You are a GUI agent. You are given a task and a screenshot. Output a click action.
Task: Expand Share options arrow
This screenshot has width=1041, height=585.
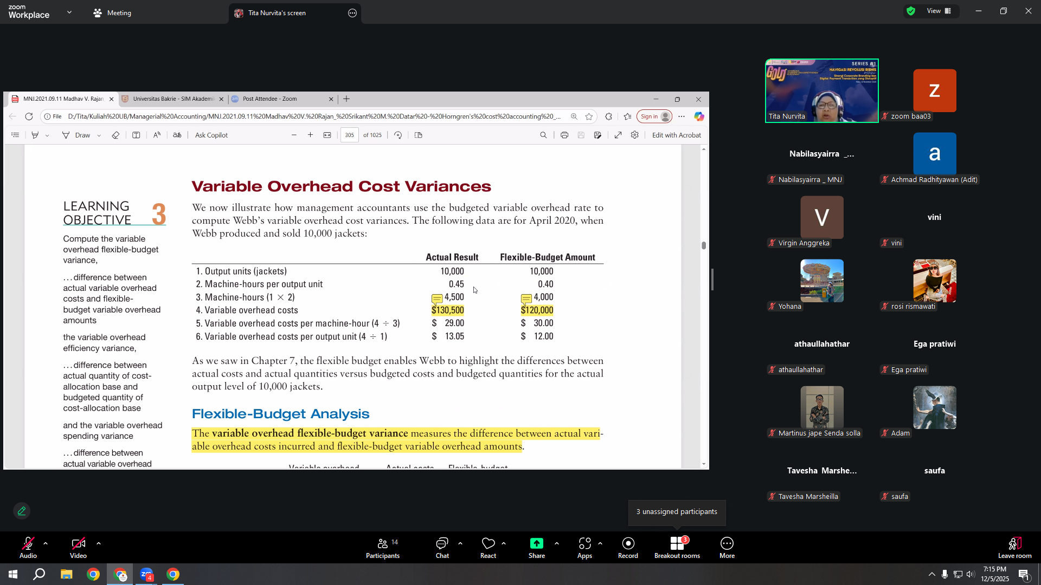pos(557,543)
